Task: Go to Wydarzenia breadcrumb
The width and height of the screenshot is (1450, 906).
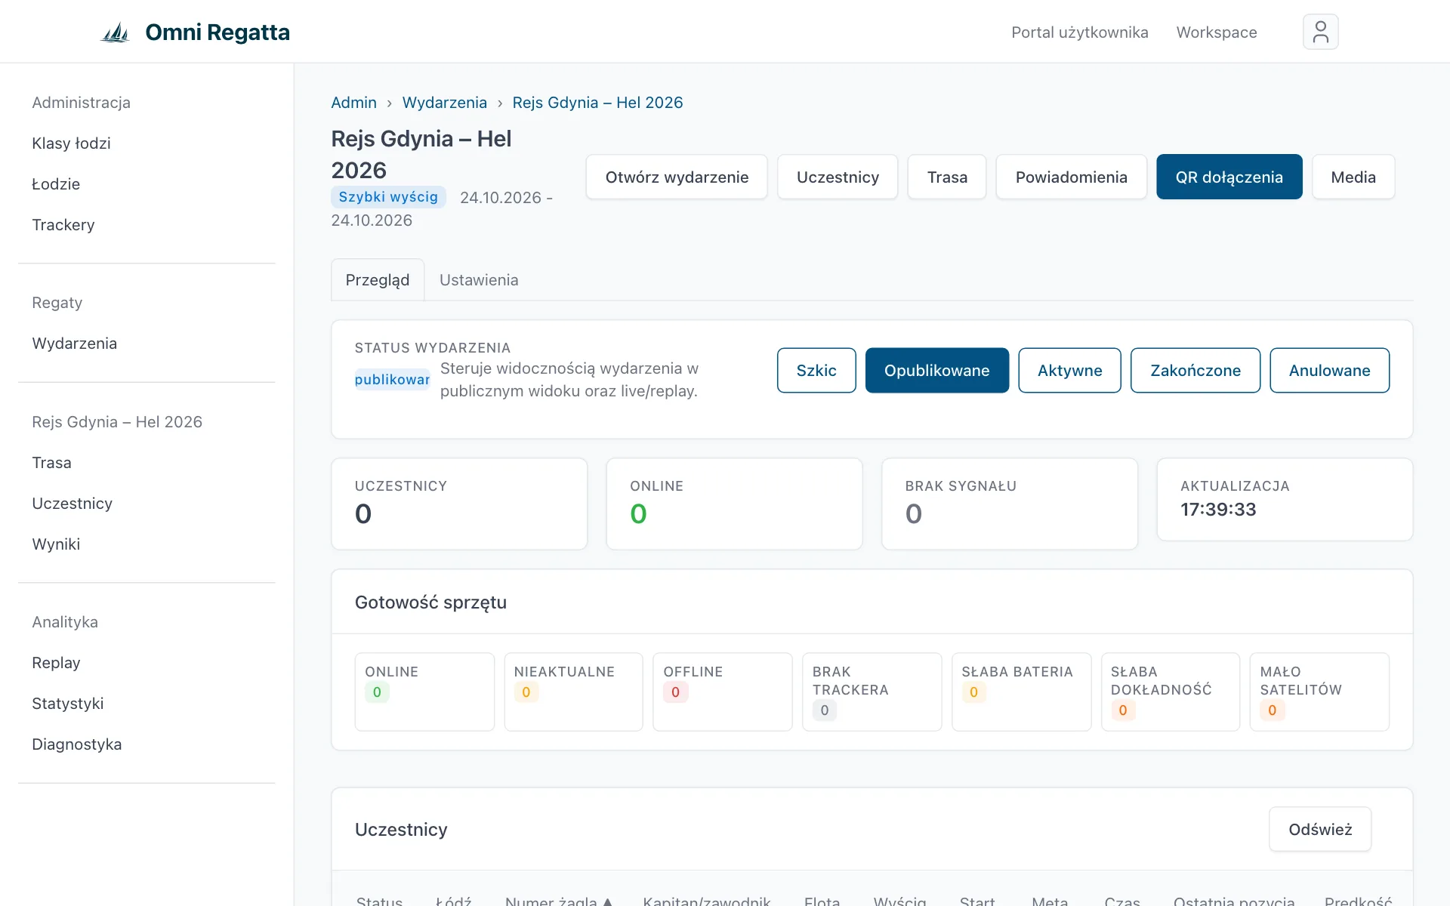Action: pos(444,103)
